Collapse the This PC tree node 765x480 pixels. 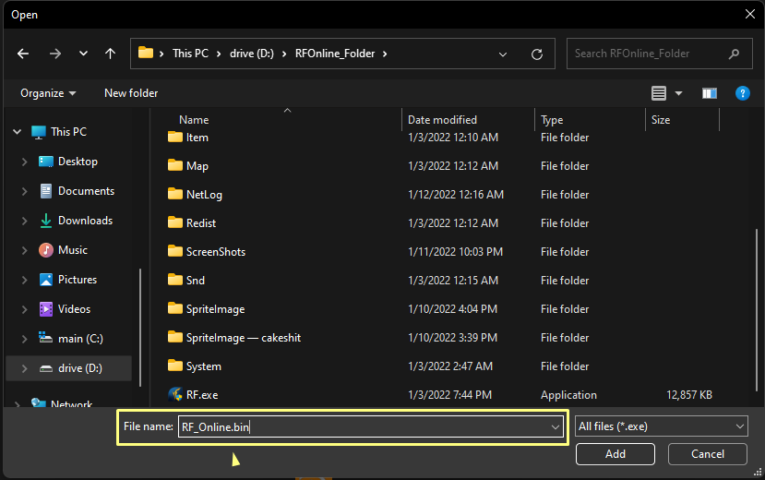pos(17,132)
